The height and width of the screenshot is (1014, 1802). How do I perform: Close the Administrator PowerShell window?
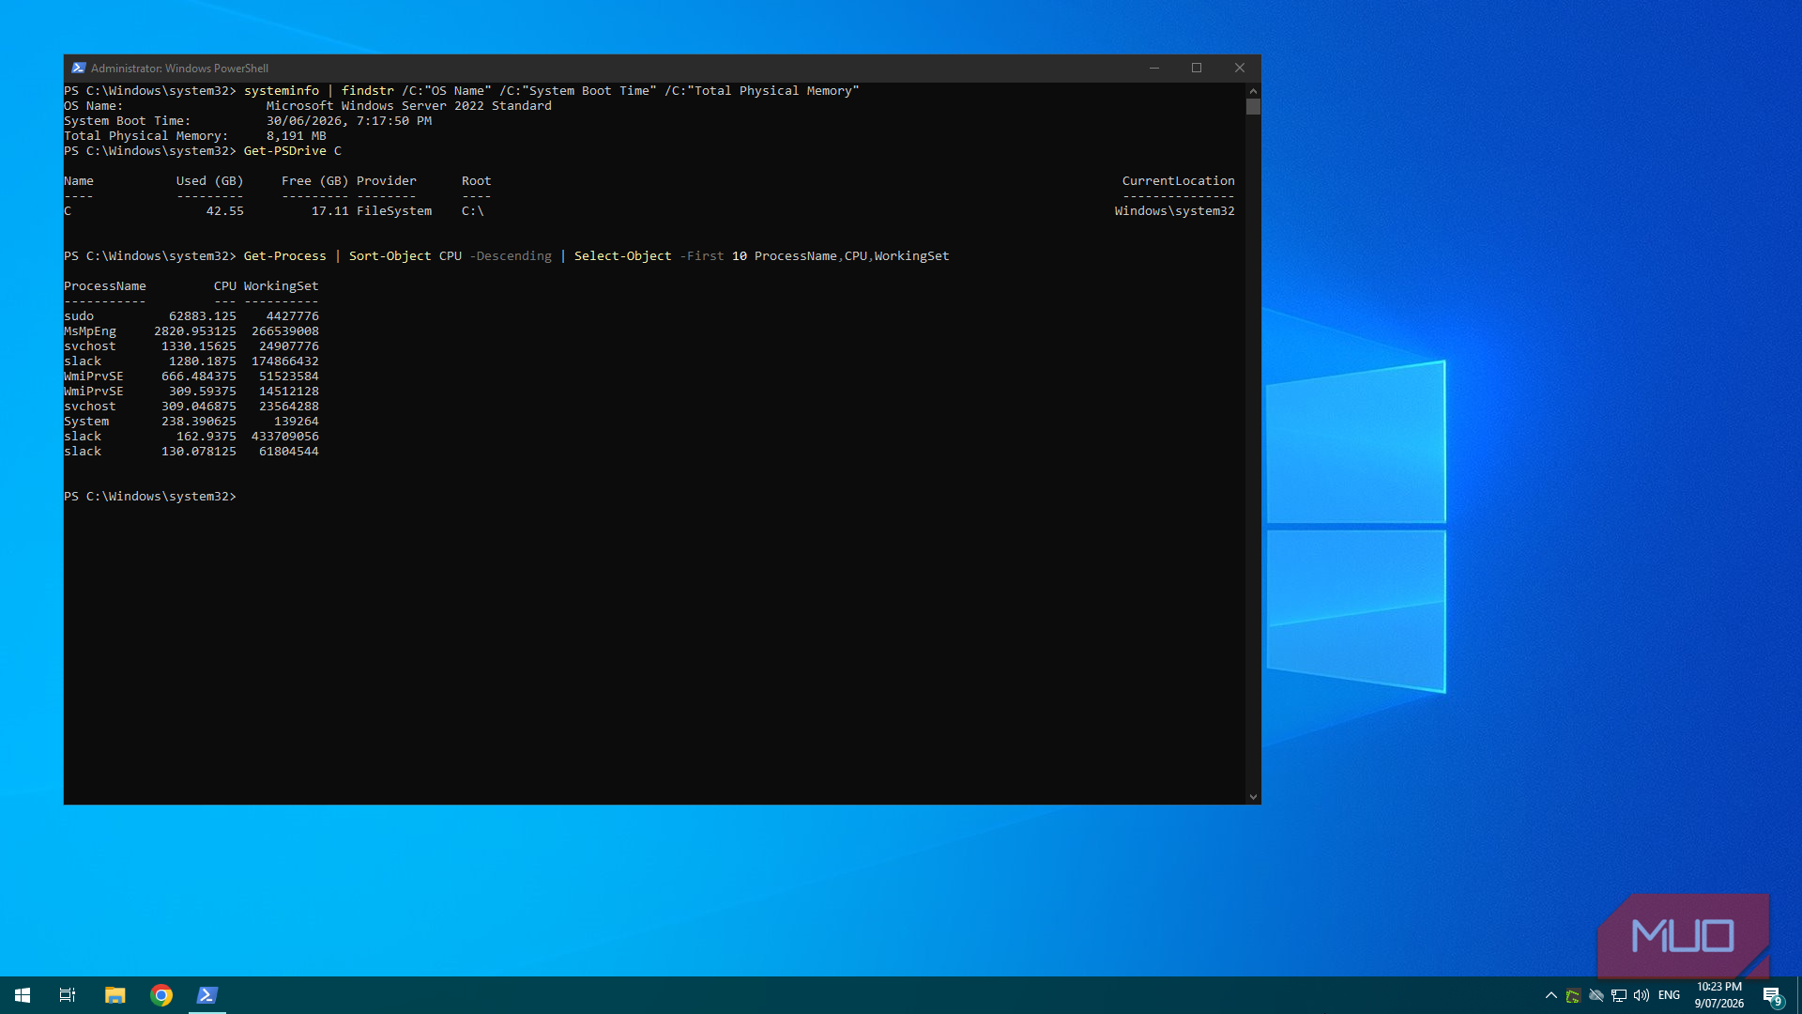coord(1240,68)
